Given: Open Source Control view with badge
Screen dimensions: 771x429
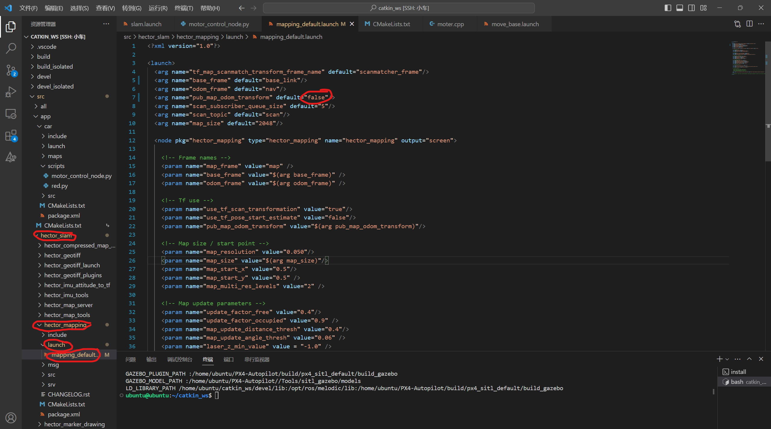Looking at the screenshot, I should (11, 70).
